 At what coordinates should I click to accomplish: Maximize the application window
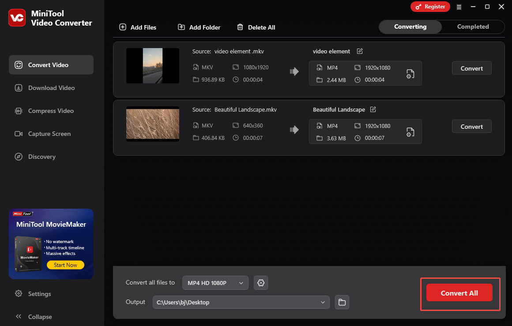point(487,7)
